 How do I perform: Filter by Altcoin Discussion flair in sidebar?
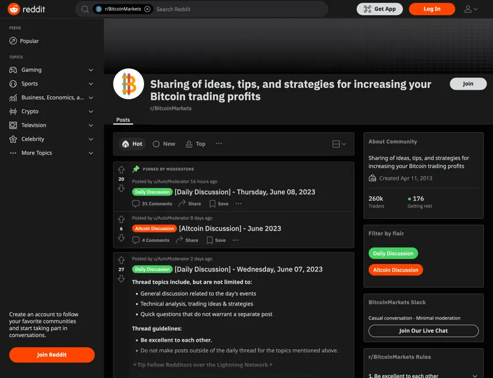(x=396, y=270)
